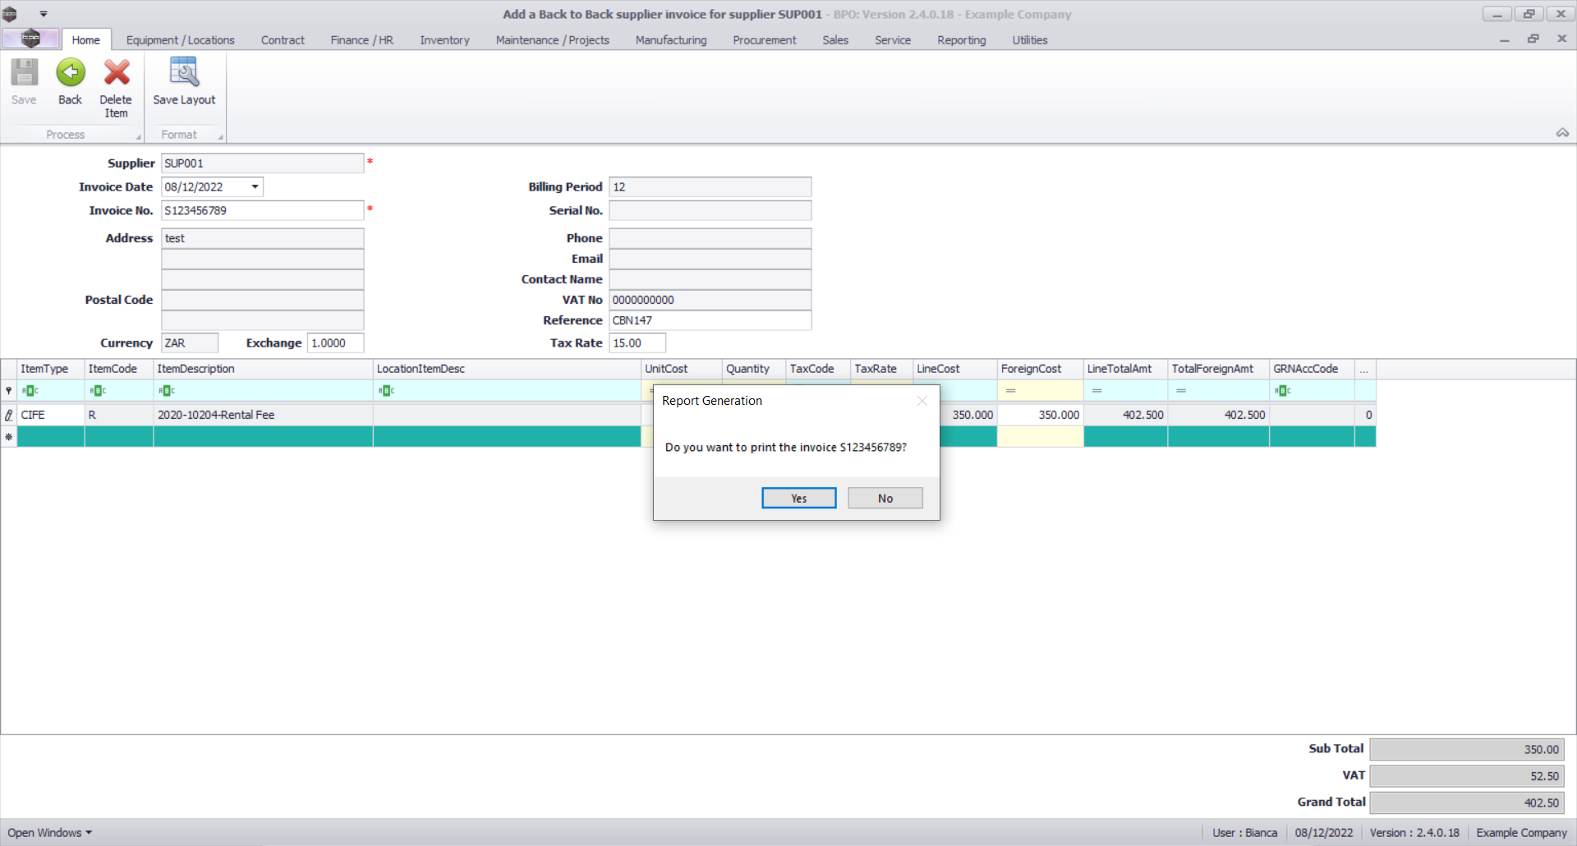This screenshot has width=1577, height=846.
Task: Open the Open Windows dropdown
Action: (x=49, y=833)
